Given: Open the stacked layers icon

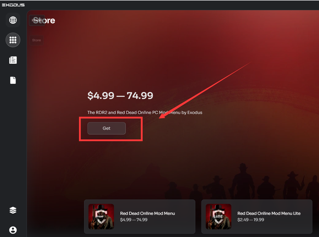Looking at the screenshot, I should click(x=13, y=210).
